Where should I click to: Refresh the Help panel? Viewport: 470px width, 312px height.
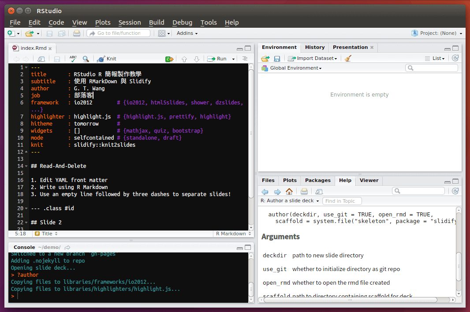pyautogui.click(x=455, y=191)
